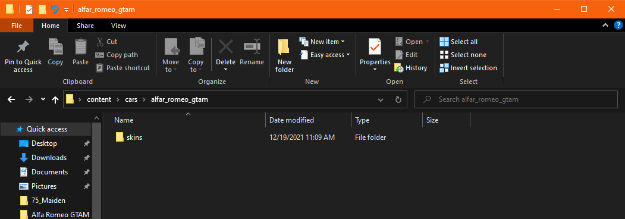Open Customize Quick Access Toolbar dropdown
625x219 pixels.
(x=66, y=10)
